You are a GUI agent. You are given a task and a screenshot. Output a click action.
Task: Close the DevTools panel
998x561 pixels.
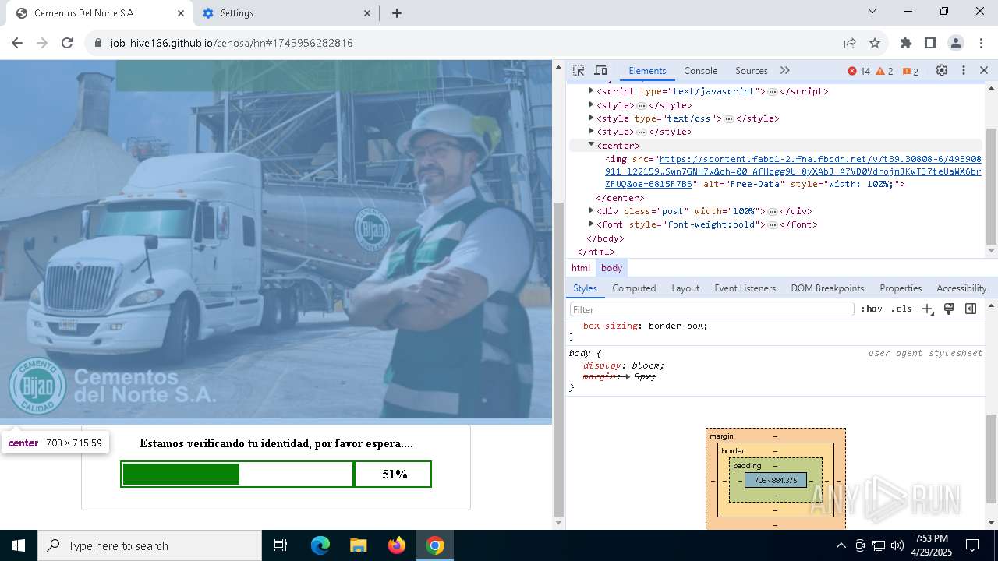pyautogui.click(x=984, y=70)
